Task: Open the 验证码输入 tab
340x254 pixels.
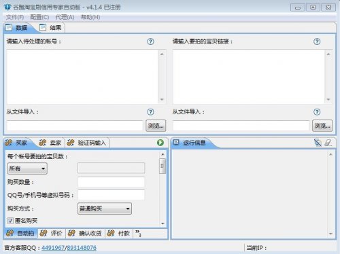Action: (x=87, y=143)
